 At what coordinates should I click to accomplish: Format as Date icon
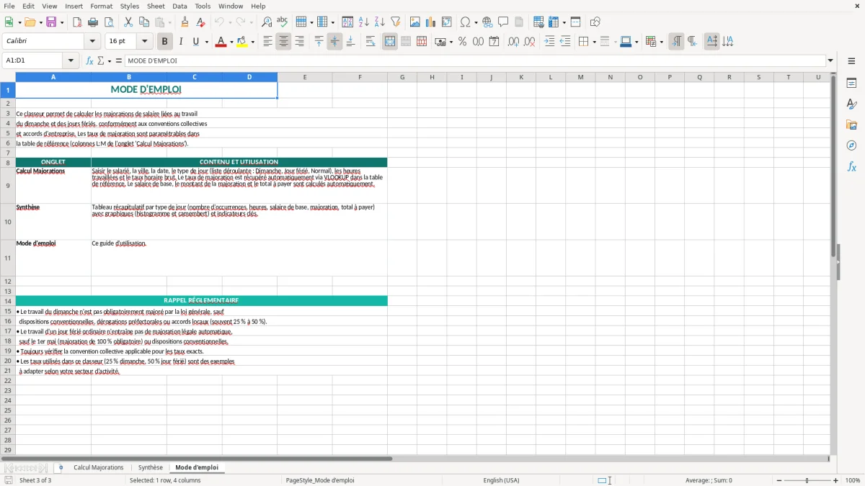click(x=494, y=42)
